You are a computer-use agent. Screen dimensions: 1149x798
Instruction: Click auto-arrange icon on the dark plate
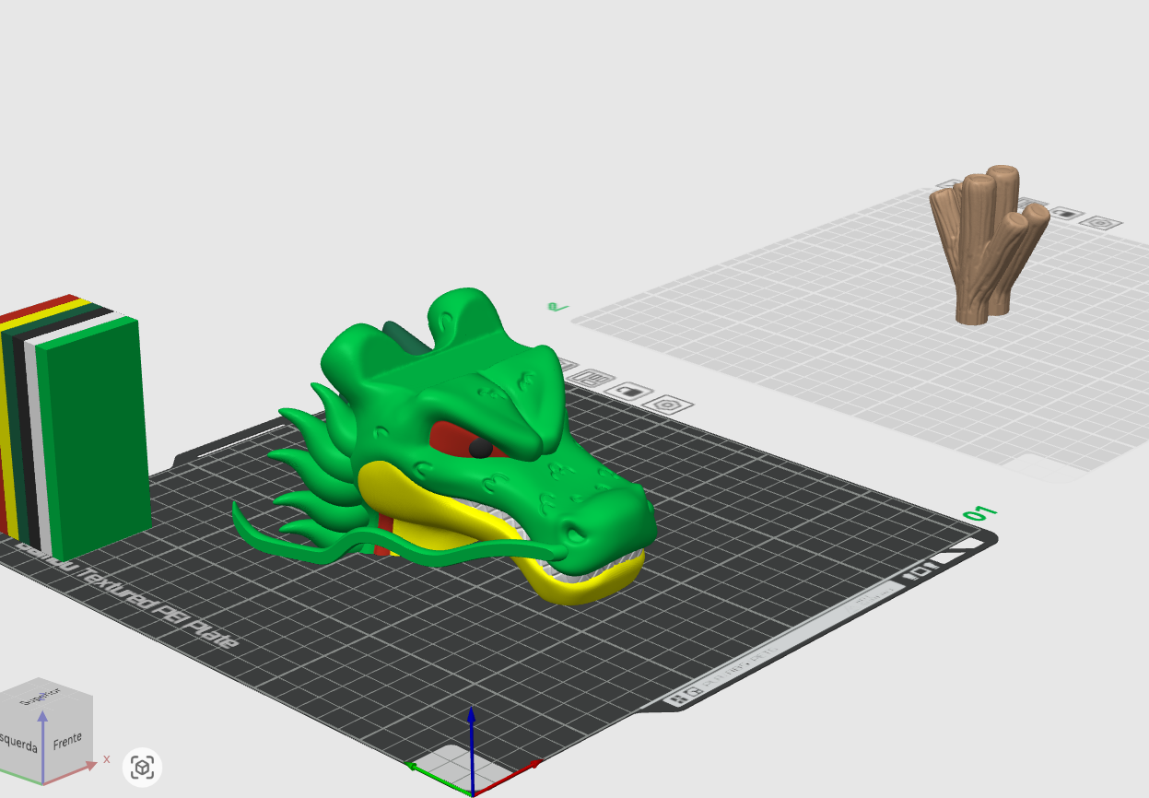point(592,378)
